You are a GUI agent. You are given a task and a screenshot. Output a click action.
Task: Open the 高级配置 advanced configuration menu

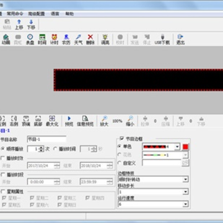(37, 14)
